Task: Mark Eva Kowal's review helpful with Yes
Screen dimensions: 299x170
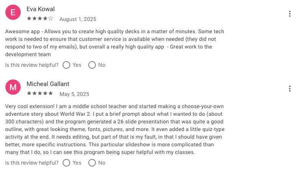Action: click(x=66, y=65)
